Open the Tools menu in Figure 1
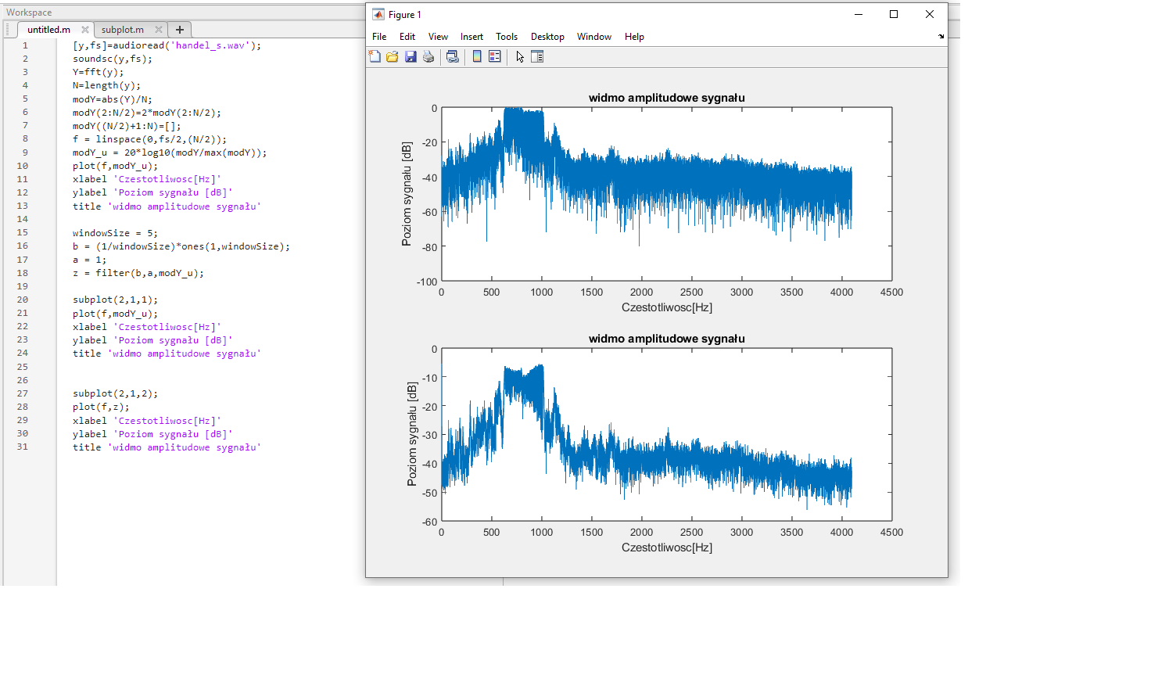Image resolution: width=1151 pixels, height=682 pixels. click(507, 37)
